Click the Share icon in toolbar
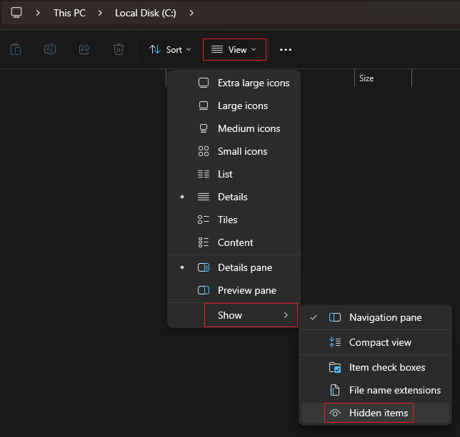This screenshot has height=437, width=460. coord(84,49)
